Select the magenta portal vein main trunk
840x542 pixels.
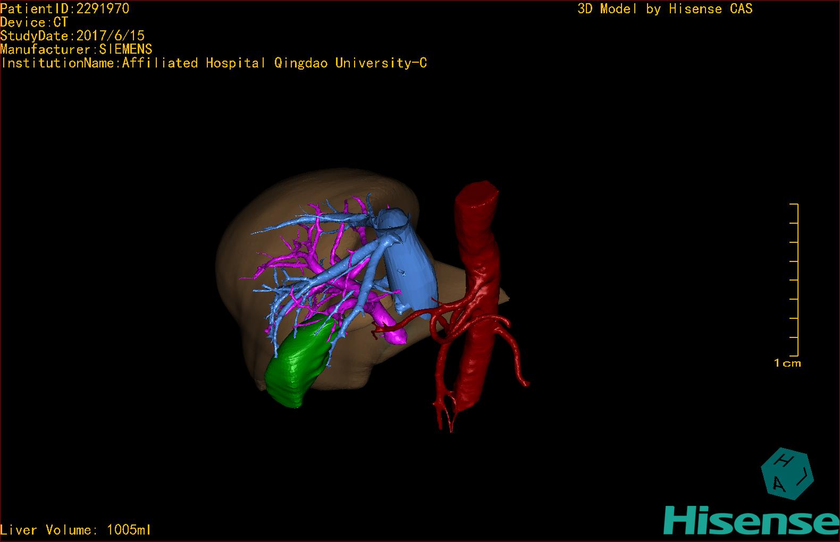(393, 329)
